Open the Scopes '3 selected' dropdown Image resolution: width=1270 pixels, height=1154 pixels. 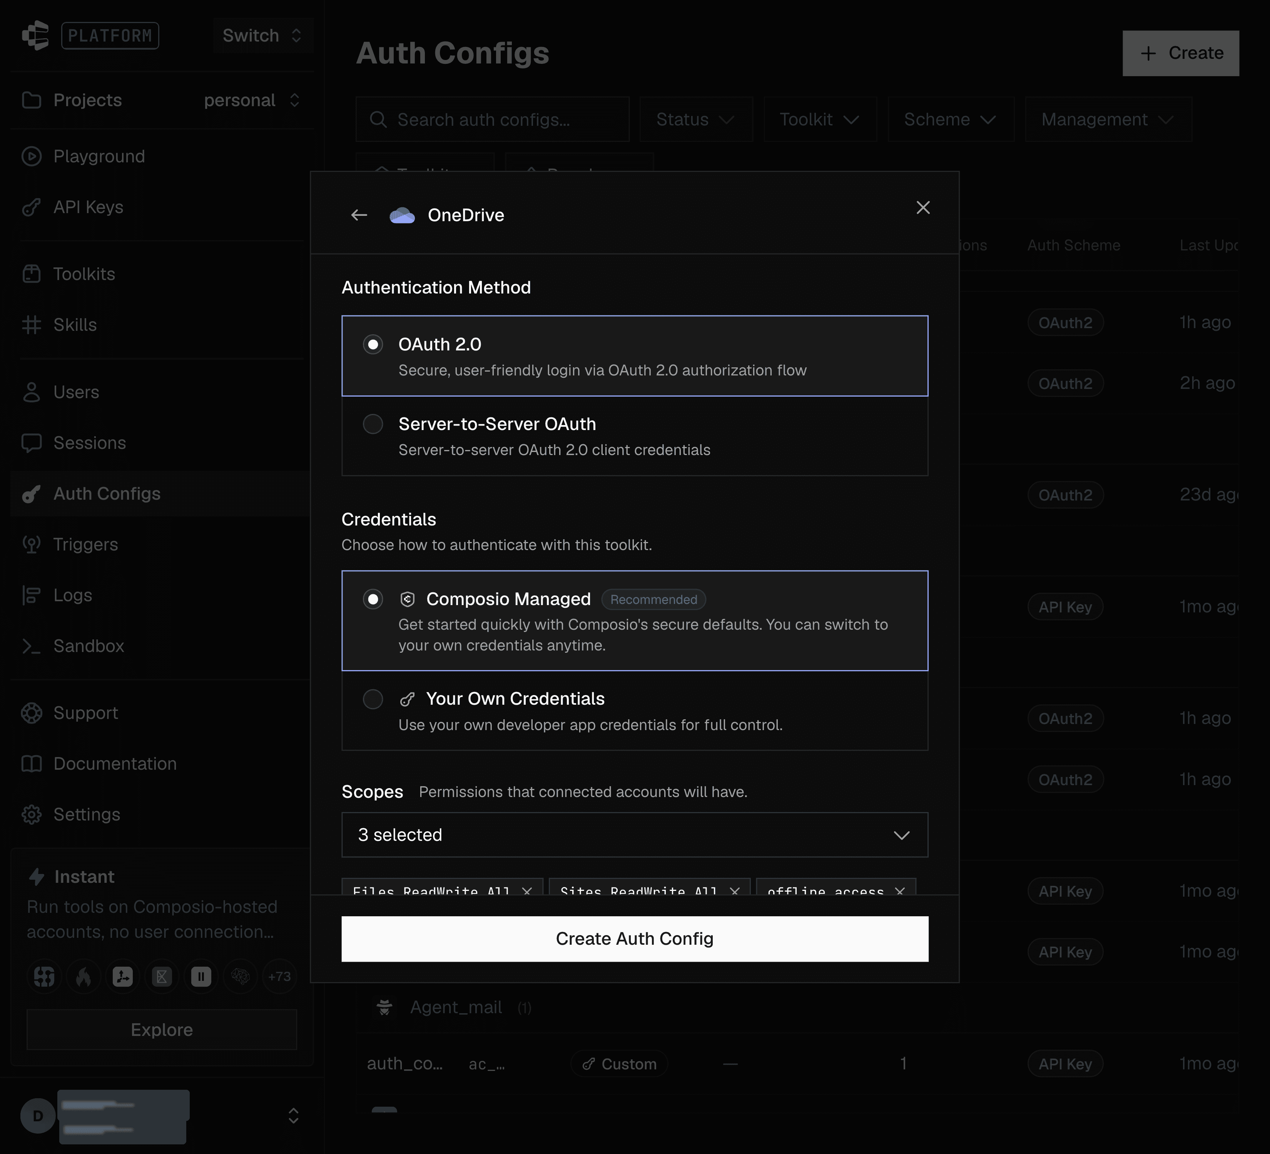pyautogui.click(x=634, y=835)
